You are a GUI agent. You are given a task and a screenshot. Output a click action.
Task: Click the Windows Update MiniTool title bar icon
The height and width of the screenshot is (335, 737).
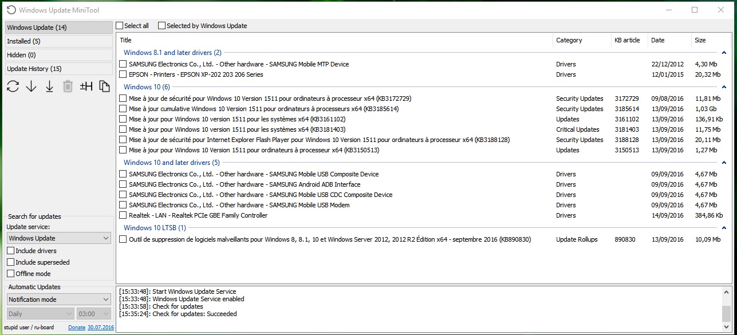point(11,10)
